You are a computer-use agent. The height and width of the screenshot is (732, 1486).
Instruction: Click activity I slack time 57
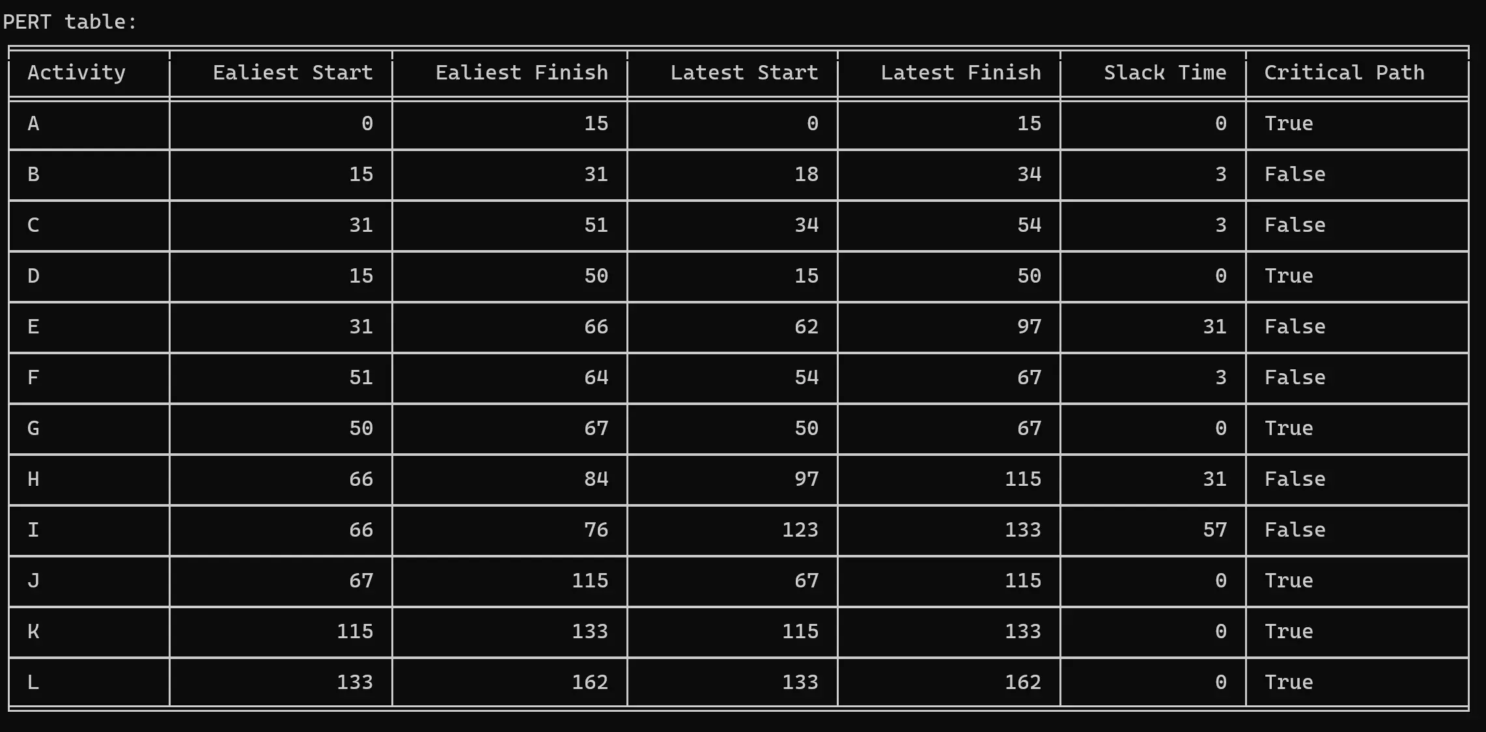[x=1214, y=530]
